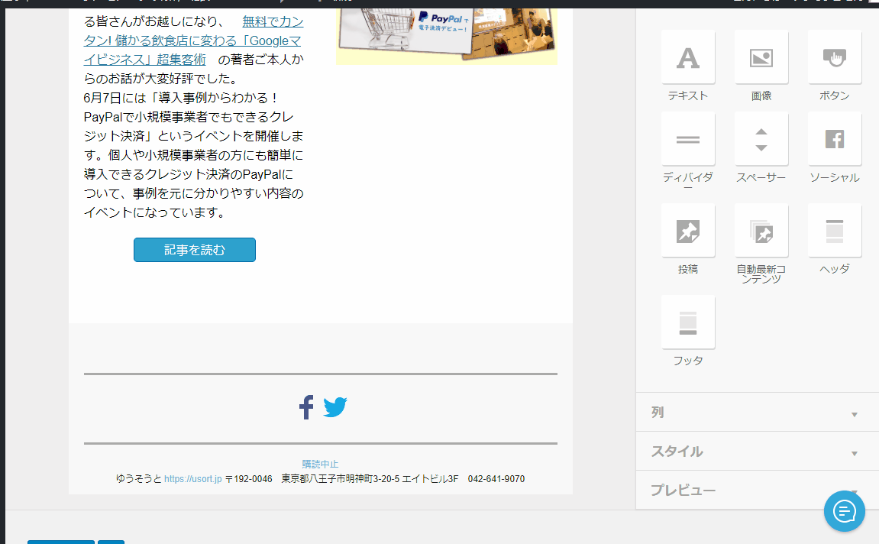This screenshot has height=544, width=879.
Task: Select the 投稿 (Posts) block icon
Action: pyautogui.click(x=688, y=231)
